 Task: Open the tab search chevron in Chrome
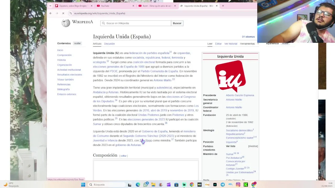pyautogui.click(x=51, y=6)
